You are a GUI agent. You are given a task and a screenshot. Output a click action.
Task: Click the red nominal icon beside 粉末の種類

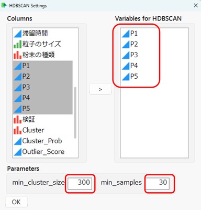click(17, 55)
